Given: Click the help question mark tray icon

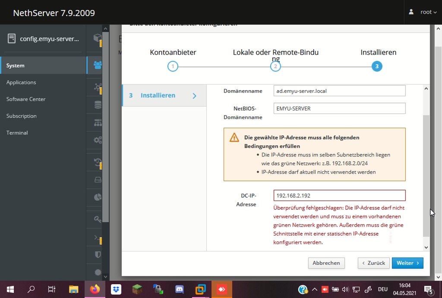Looking at the screenshot, I should click(303, 289).
